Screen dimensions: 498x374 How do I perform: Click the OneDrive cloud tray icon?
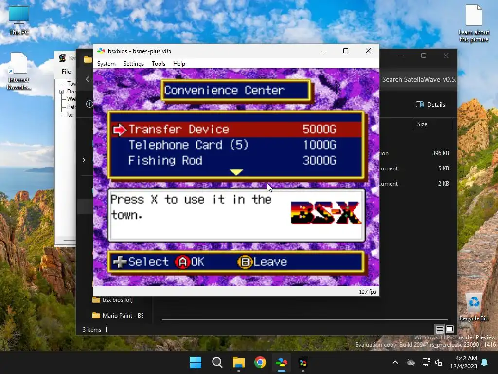(x=411, y=362)
